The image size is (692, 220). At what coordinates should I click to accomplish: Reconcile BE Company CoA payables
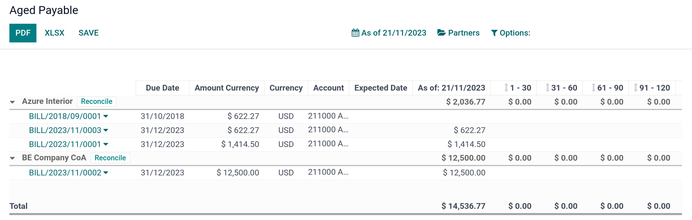(110, 158)
